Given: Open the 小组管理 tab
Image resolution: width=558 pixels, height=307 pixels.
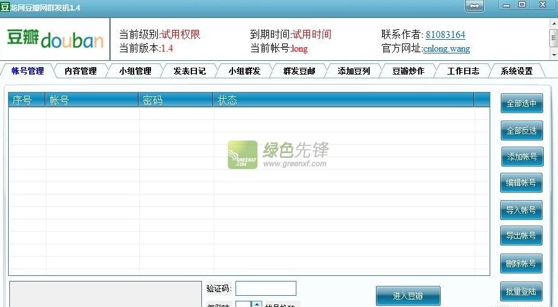Looking at the screenshot, I should pyautogui.click(x=135, y=71).
